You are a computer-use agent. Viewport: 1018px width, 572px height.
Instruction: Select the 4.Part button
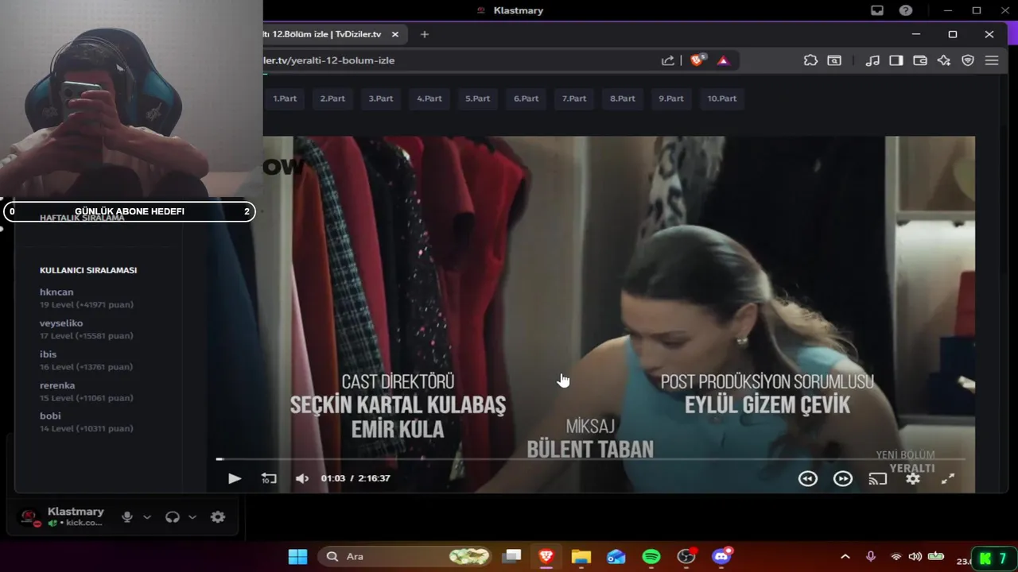(x=429, y=99)
